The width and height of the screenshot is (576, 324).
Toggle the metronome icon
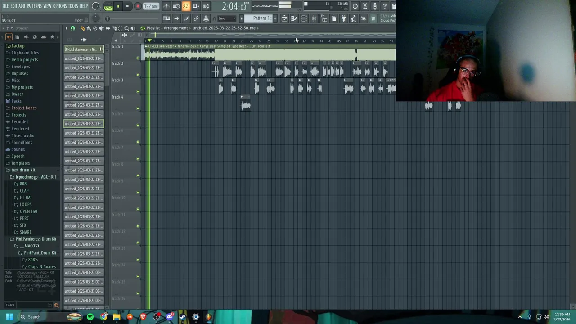tap(166, 6)
